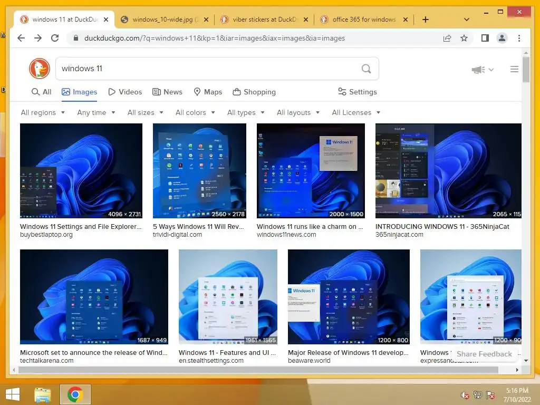This screenshot has width=540, height=405.
Task: Click the DuckDuckGo logo
Action: click(x=40, y=69)
